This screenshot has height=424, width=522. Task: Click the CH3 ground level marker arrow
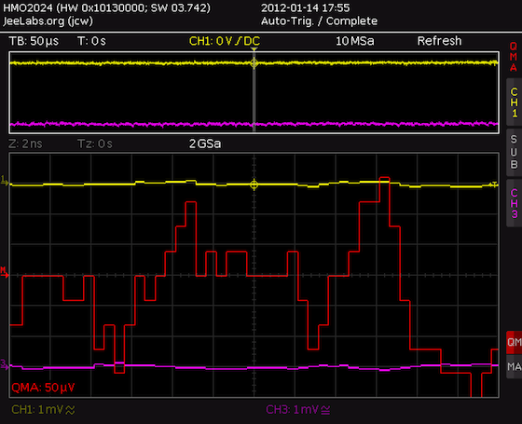click(4, 364)
